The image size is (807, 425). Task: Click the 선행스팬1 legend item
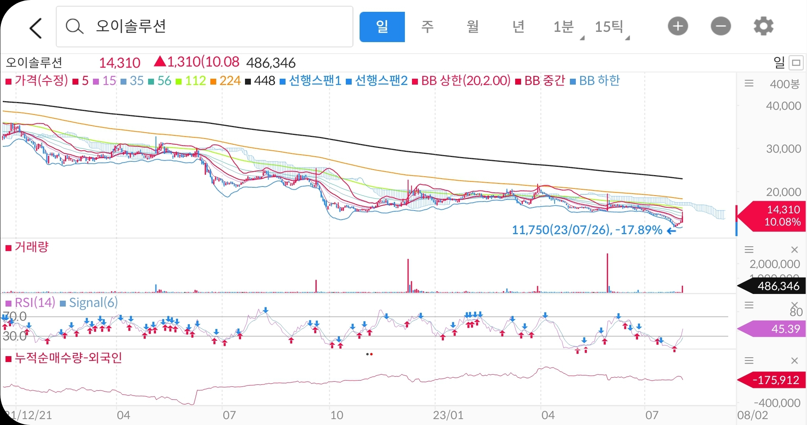[311, 81]
